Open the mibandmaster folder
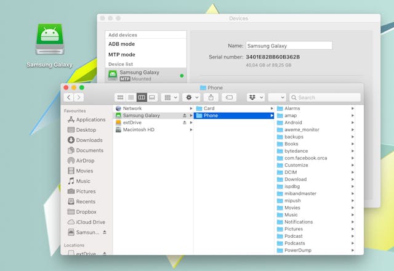The width and height of the screenshot is (394, 271). coord(315,193)
